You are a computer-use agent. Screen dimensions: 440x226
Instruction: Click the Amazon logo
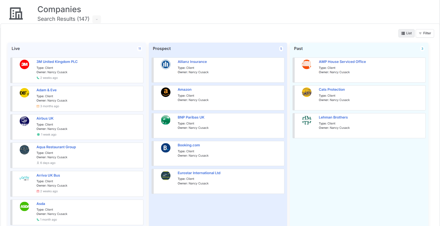166,92
